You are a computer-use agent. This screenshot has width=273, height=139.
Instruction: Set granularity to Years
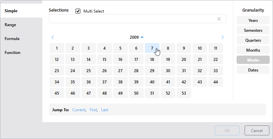(x=253, y=21)
